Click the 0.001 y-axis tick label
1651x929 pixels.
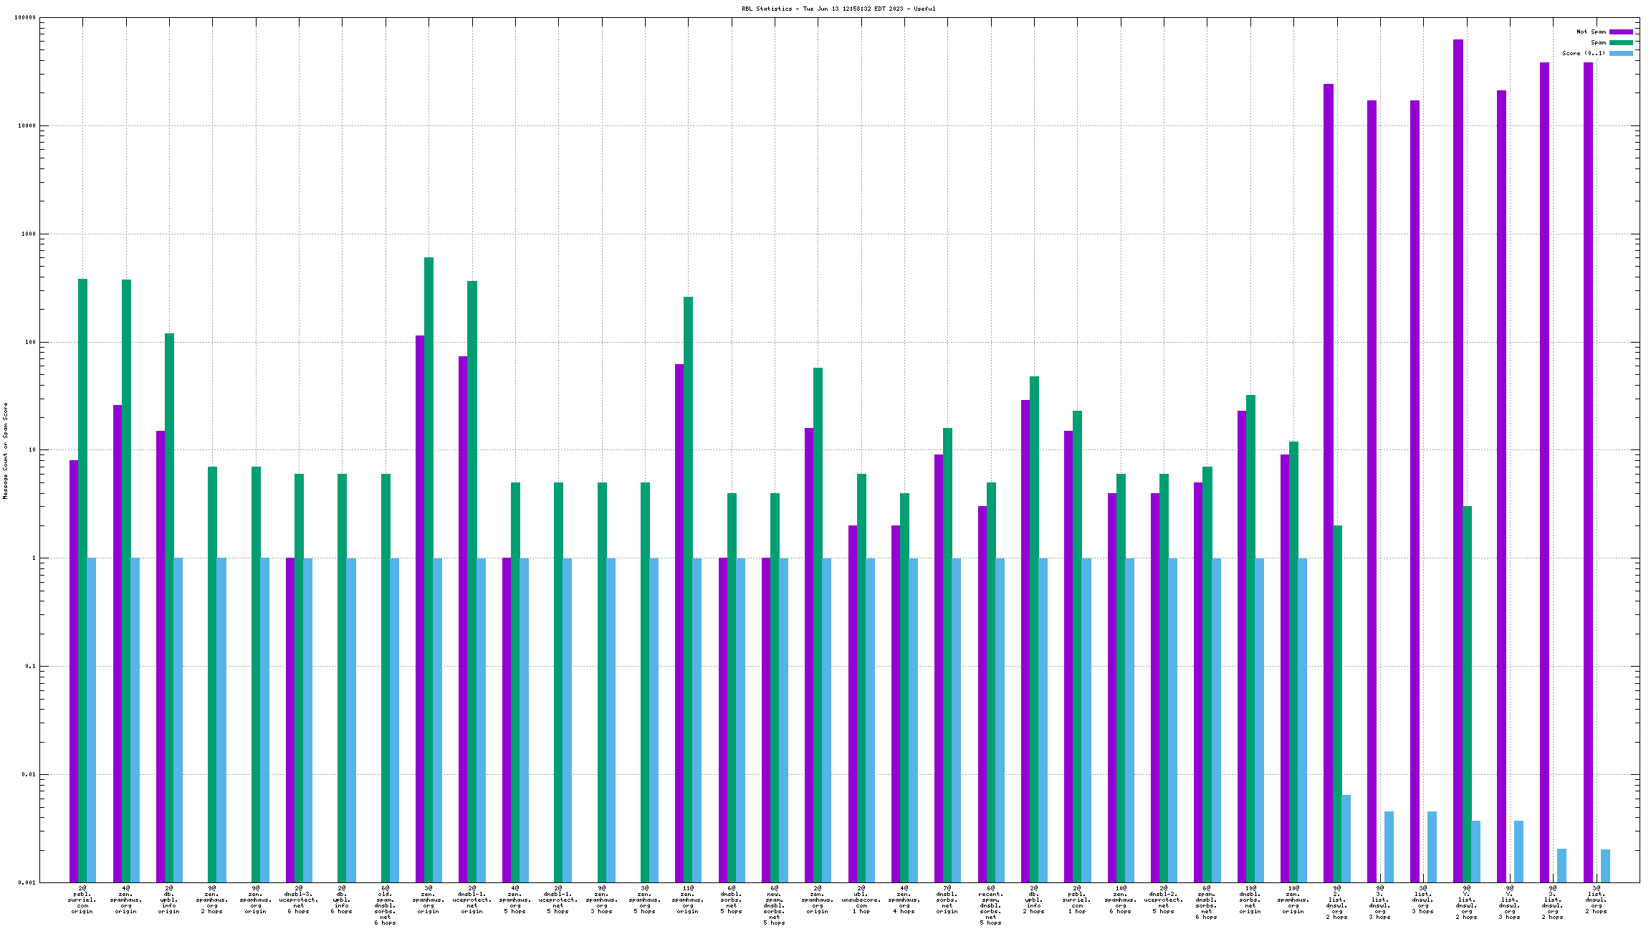pos(27,882)
